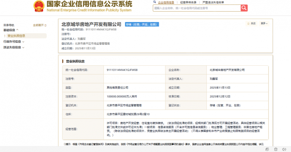Click the 其他有限责任公司 type value
The width and height of the screenshot is (291, 152).
(117, 88)
